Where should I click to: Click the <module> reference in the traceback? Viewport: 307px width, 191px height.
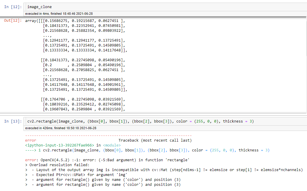[x=112, y=145]
